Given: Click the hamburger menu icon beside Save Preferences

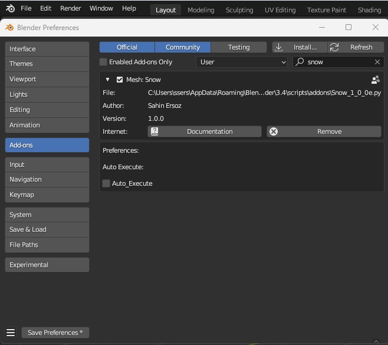Looking at the screenshot, I should tap(10, 333).
